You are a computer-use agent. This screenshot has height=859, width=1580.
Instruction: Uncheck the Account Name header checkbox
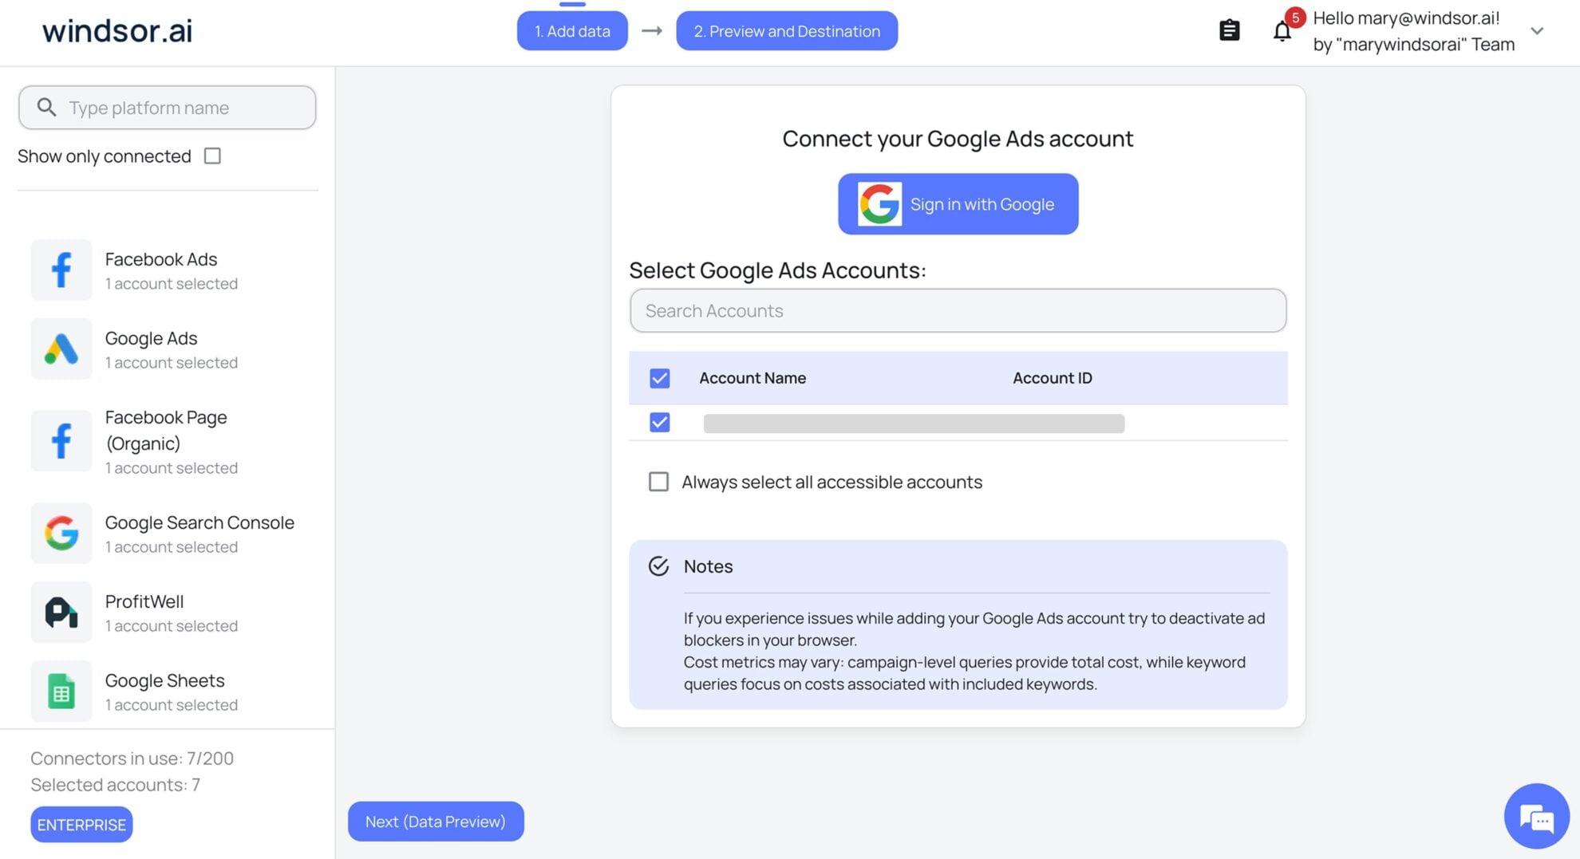click(658, 377)
